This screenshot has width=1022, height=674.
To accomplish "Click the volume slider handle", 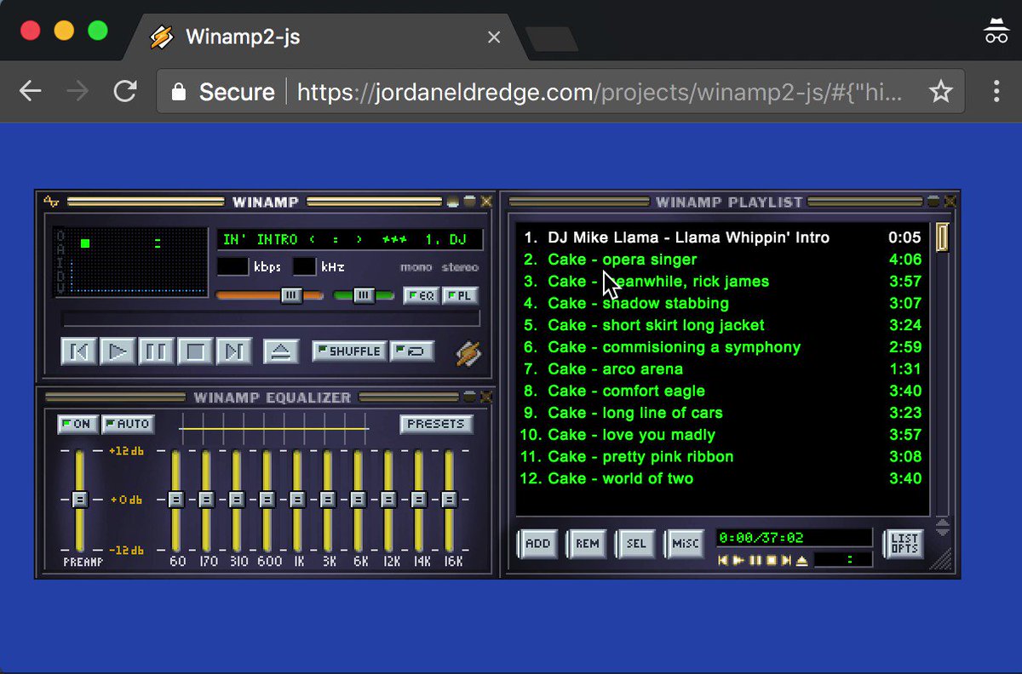I will 291,295.
